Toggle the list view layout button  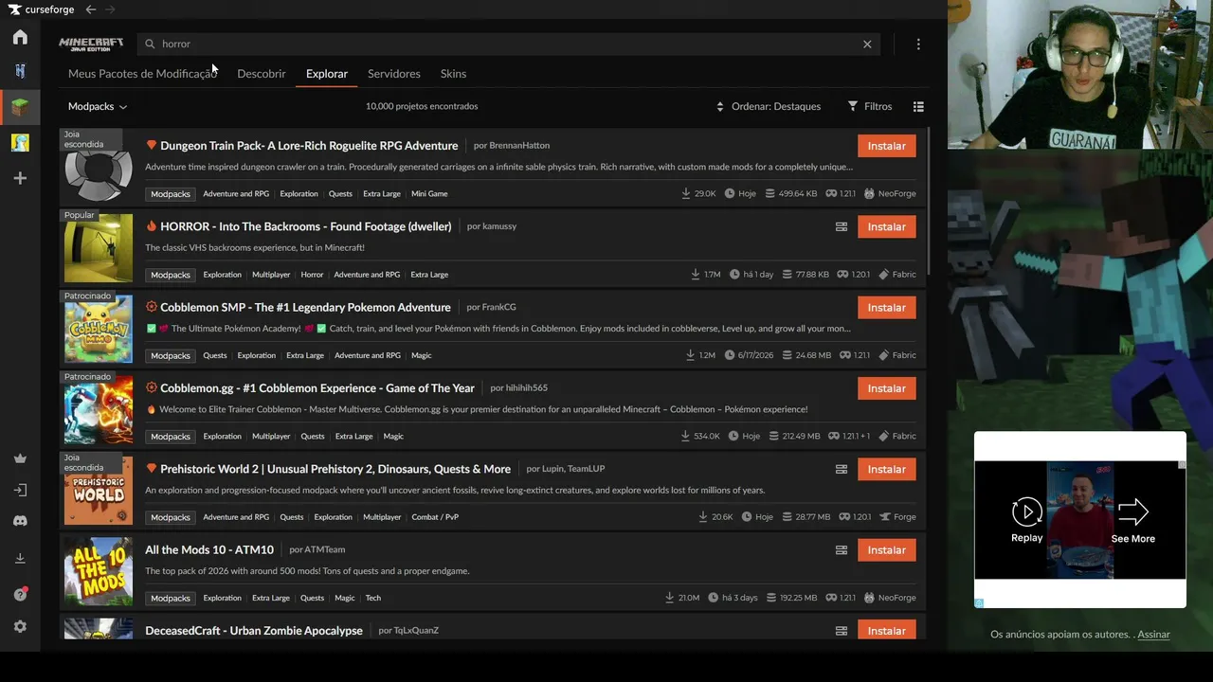pos(918,107)
